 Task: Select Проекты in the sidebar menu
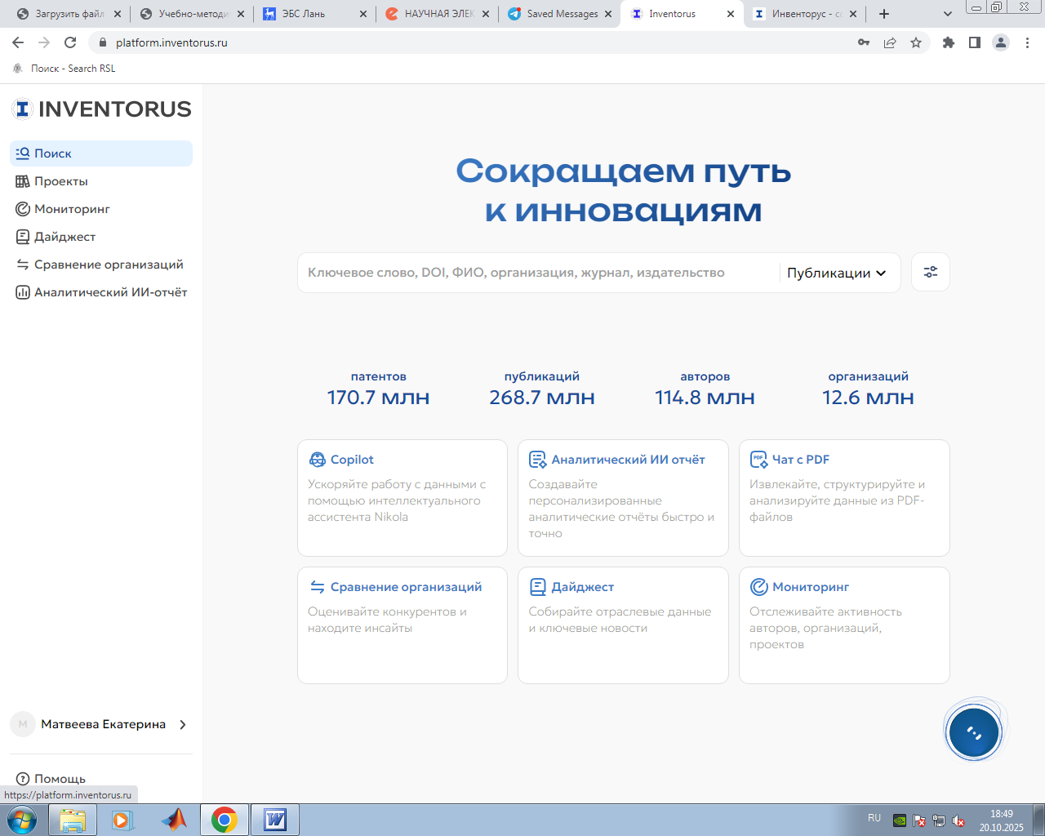61,181
